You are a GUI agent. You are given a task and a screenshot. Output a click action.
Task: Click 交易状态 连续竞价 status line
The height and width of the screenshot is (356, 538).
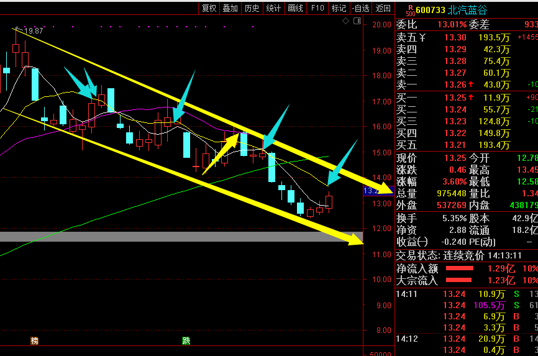coord(458,256)
